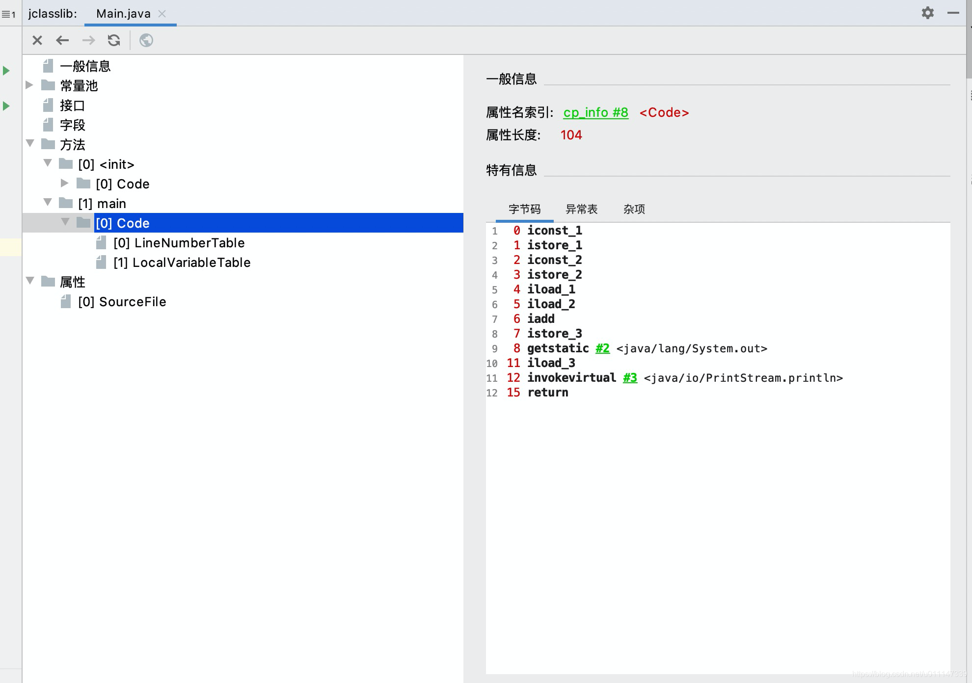
Task: Follow the cp_info #8 link
Action: tap(595, 112)
